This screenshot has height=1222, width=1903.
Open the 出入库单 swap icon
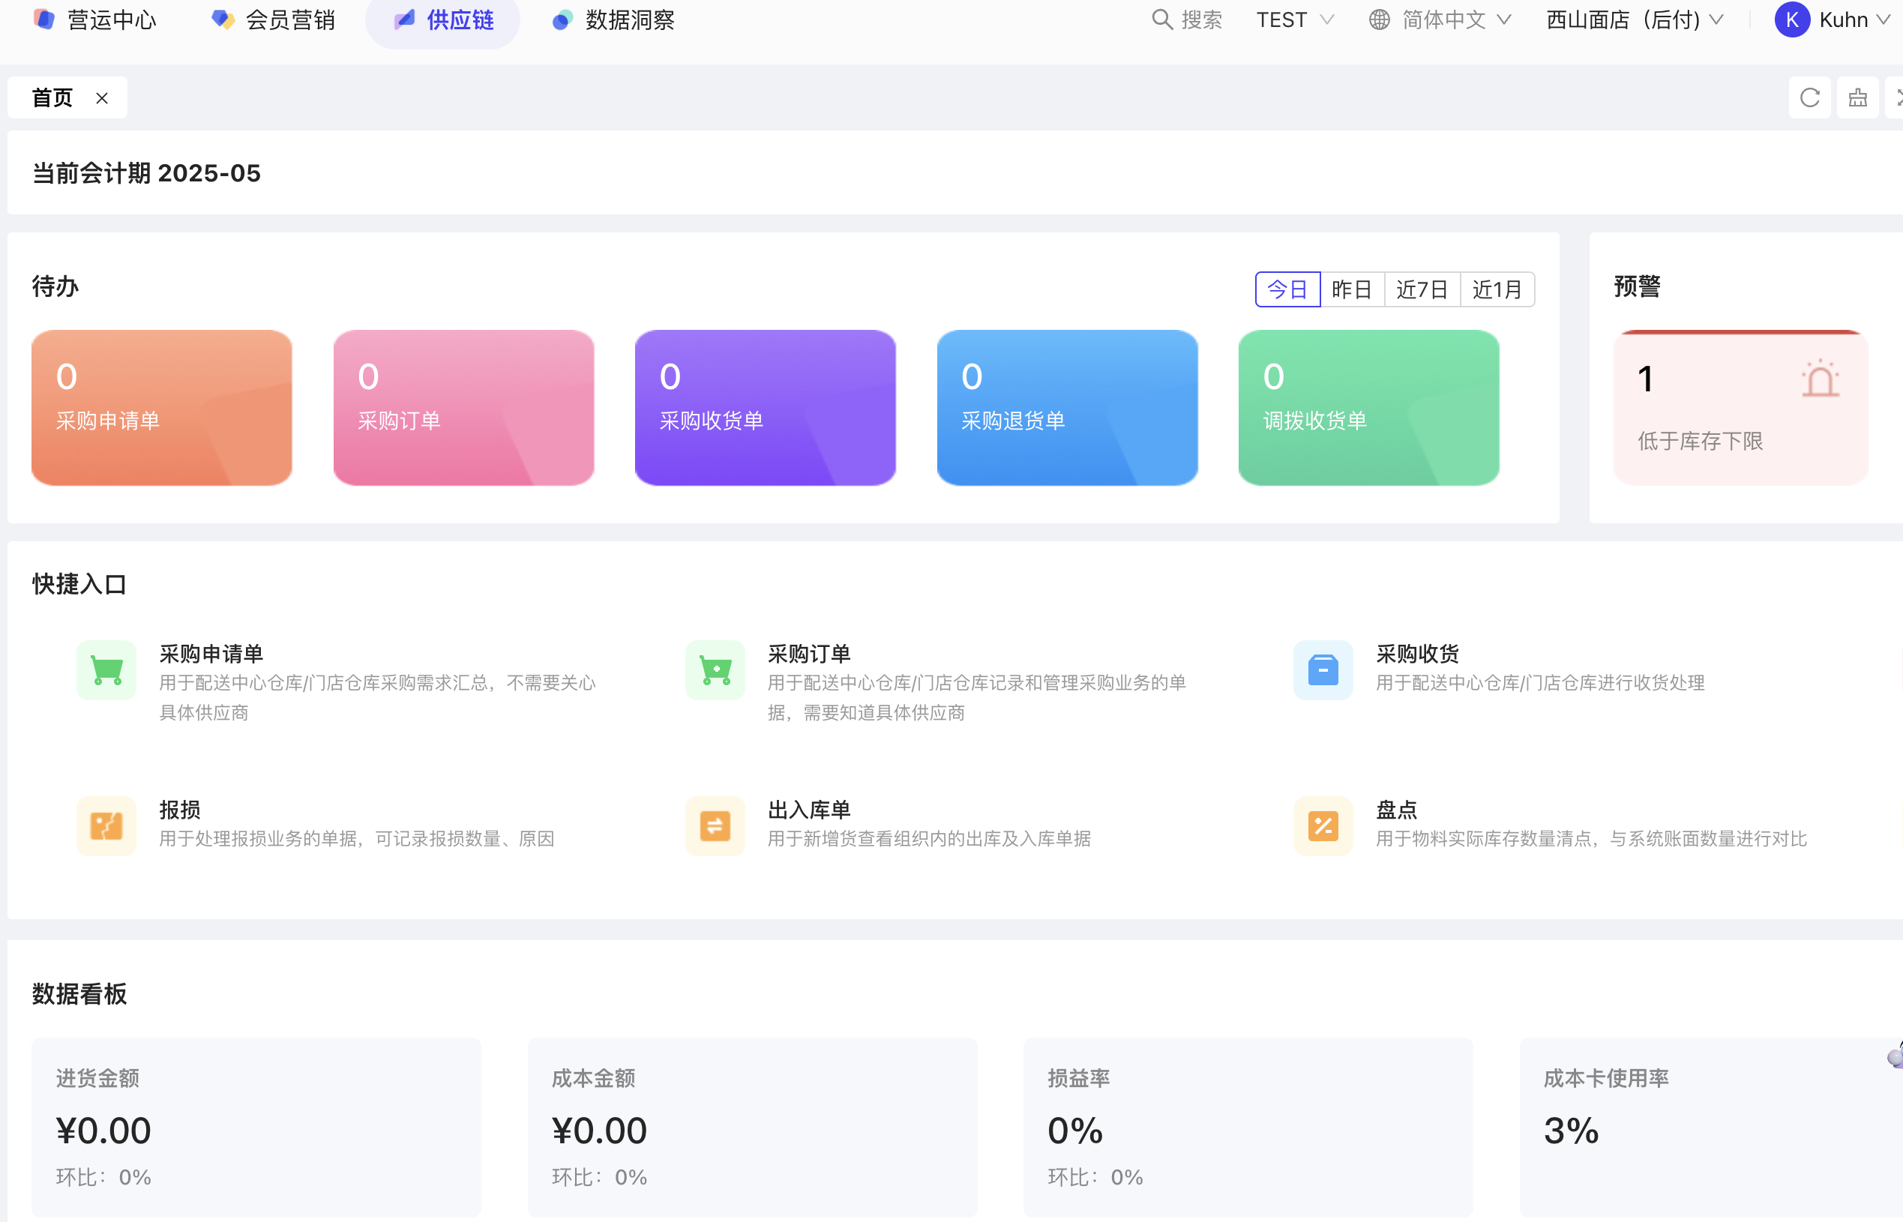[715, 826]
